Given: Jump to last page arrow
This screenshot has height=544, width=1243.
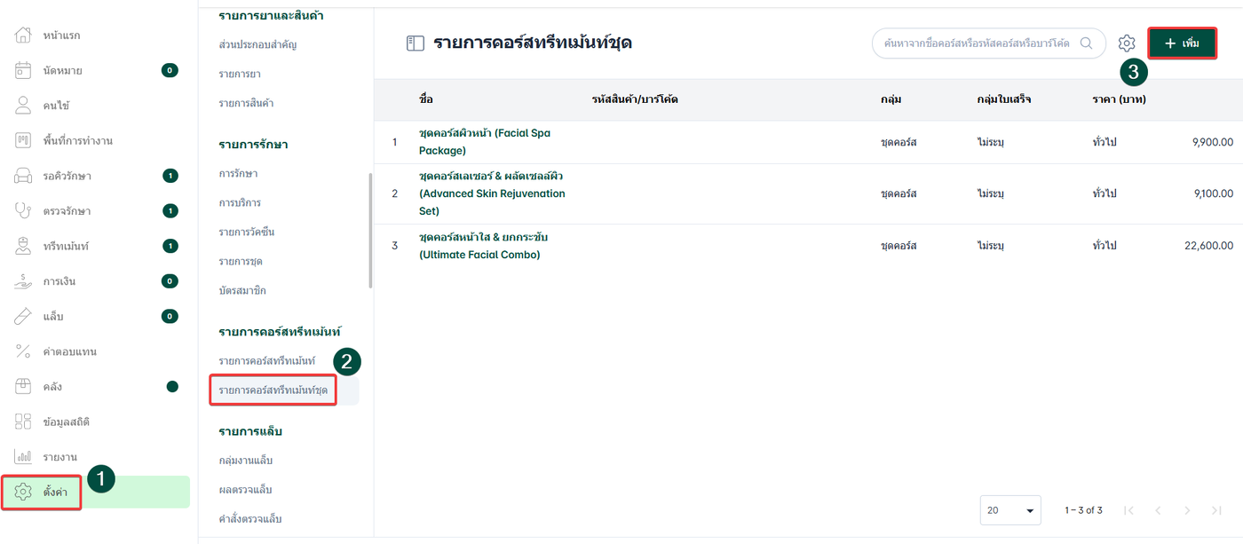Looking at the screenshot, I should [x=1216, y=510].
